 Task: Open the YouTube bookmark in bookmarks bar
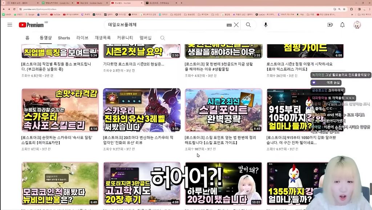[55, 15]
